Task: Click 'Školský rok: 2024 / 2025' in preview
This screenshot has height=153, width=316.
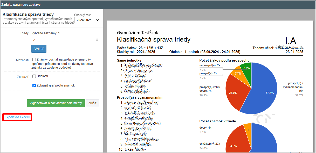Action: click(136, 52)
